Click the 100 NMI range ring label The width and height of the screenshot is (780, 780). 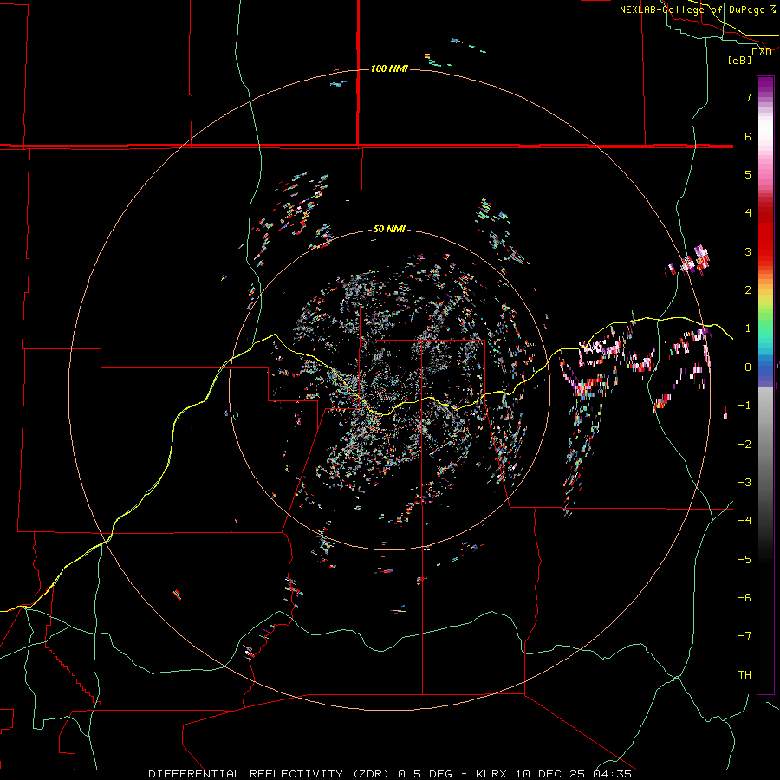coord(389,68)
